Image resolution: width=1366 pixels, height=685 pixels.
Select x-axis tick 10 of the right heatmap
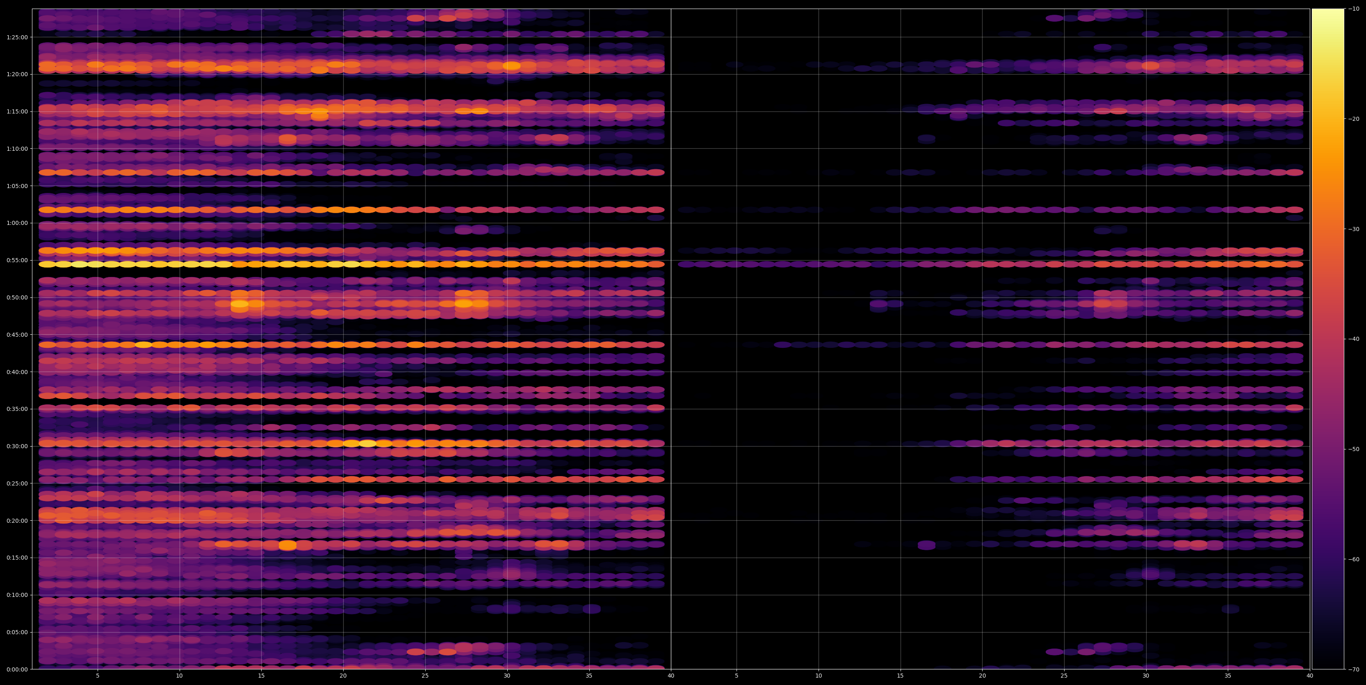click(818, 676)
